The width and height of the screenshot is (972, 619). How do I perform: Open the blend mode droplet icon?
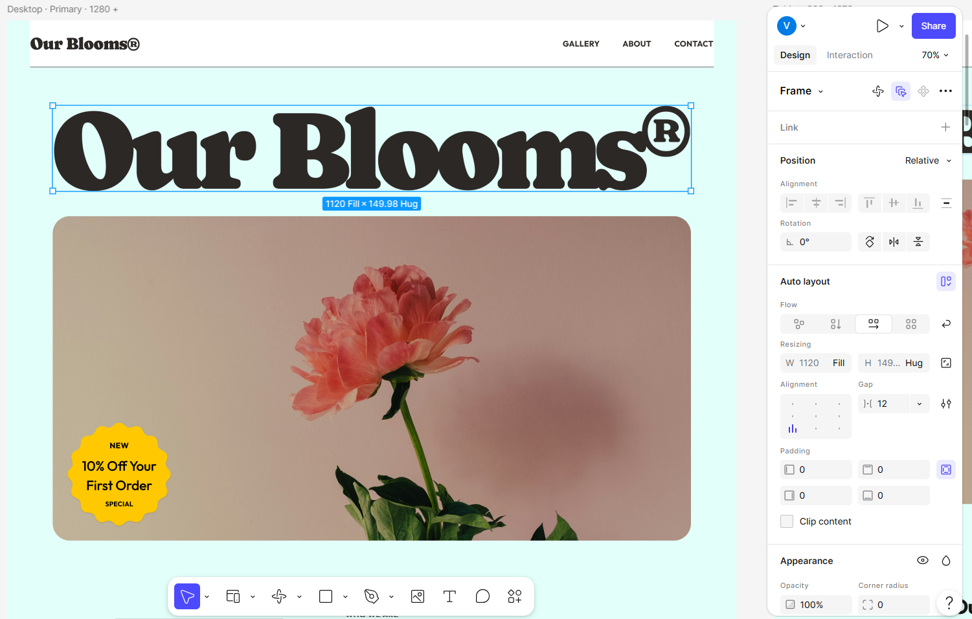[946, 561]
